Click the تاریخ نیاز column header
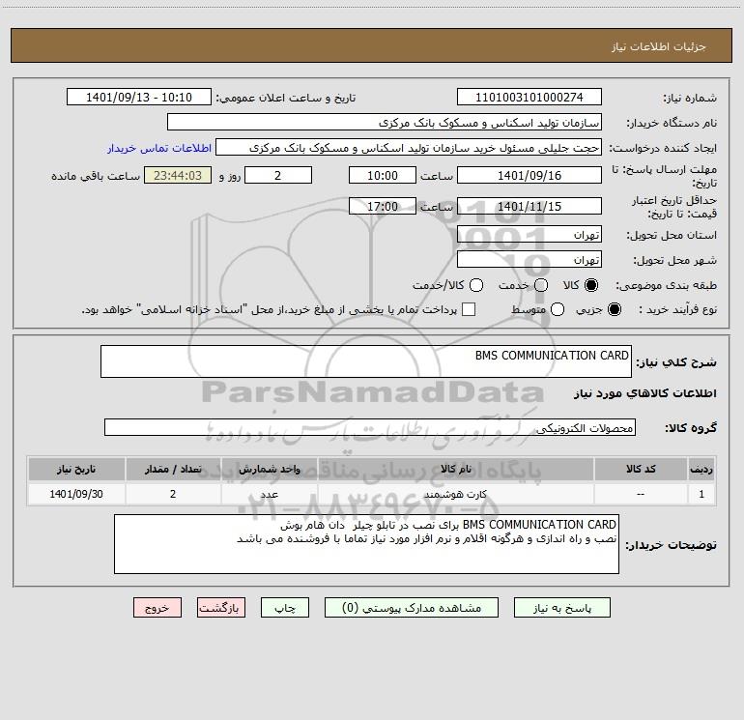744x720 pixels. pyautogui.click(x=76, y=469)
